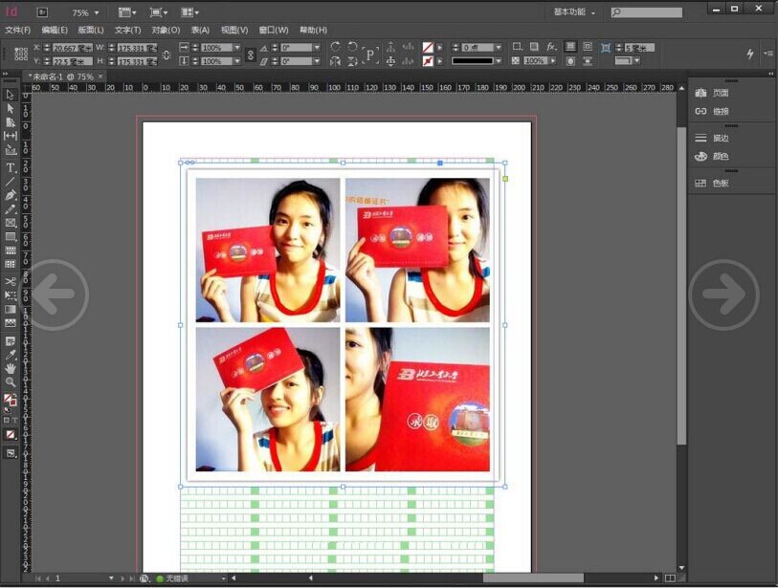
Task: Select the Type tool
Action: click(x=11, y=167)
